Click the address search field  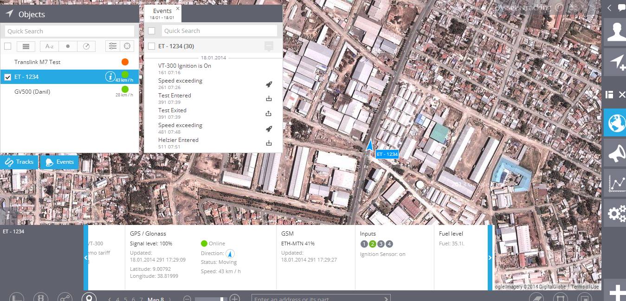point(321,298)
